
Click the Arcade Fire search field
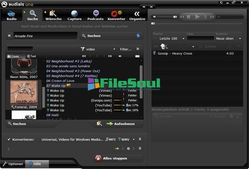point(45,36)
